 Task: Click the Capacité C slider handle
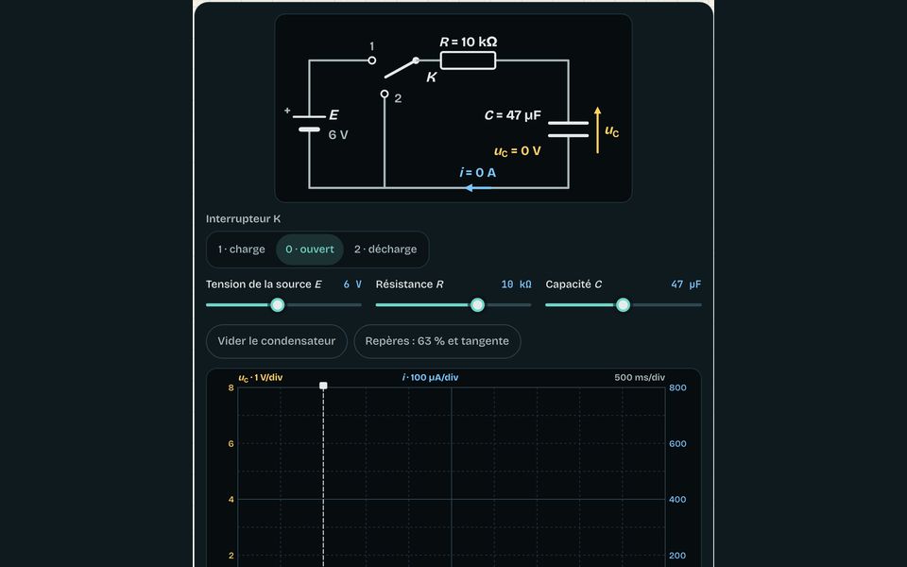point(623,305)
